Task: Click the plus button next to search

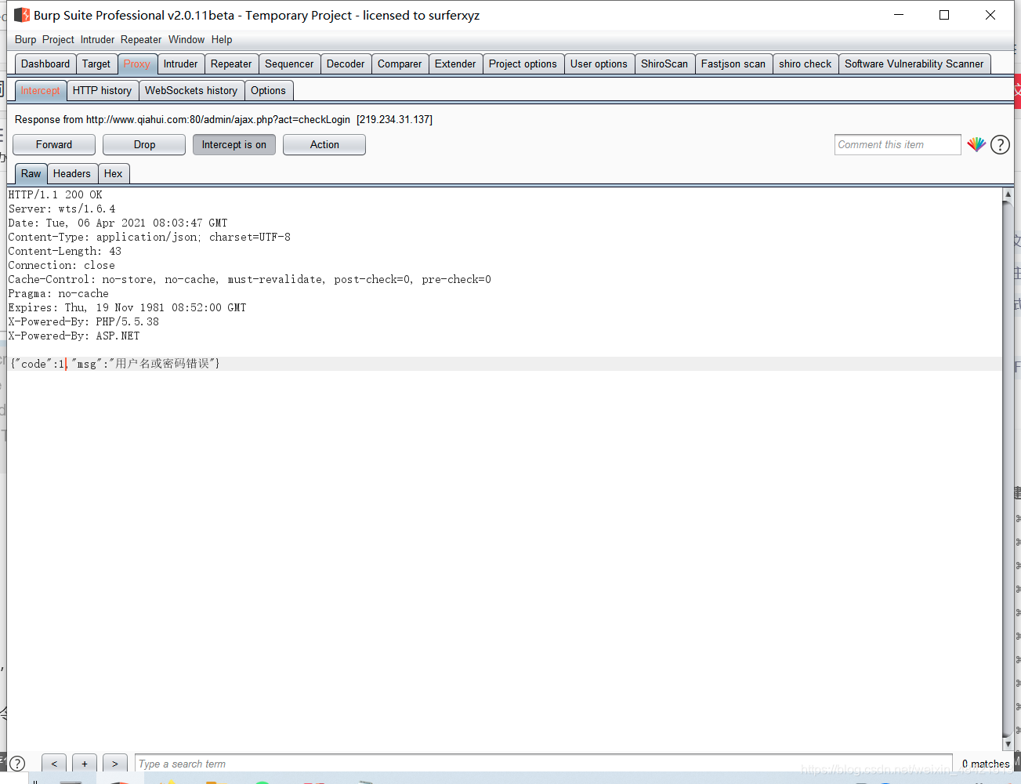Action: [x=85, y=764]
